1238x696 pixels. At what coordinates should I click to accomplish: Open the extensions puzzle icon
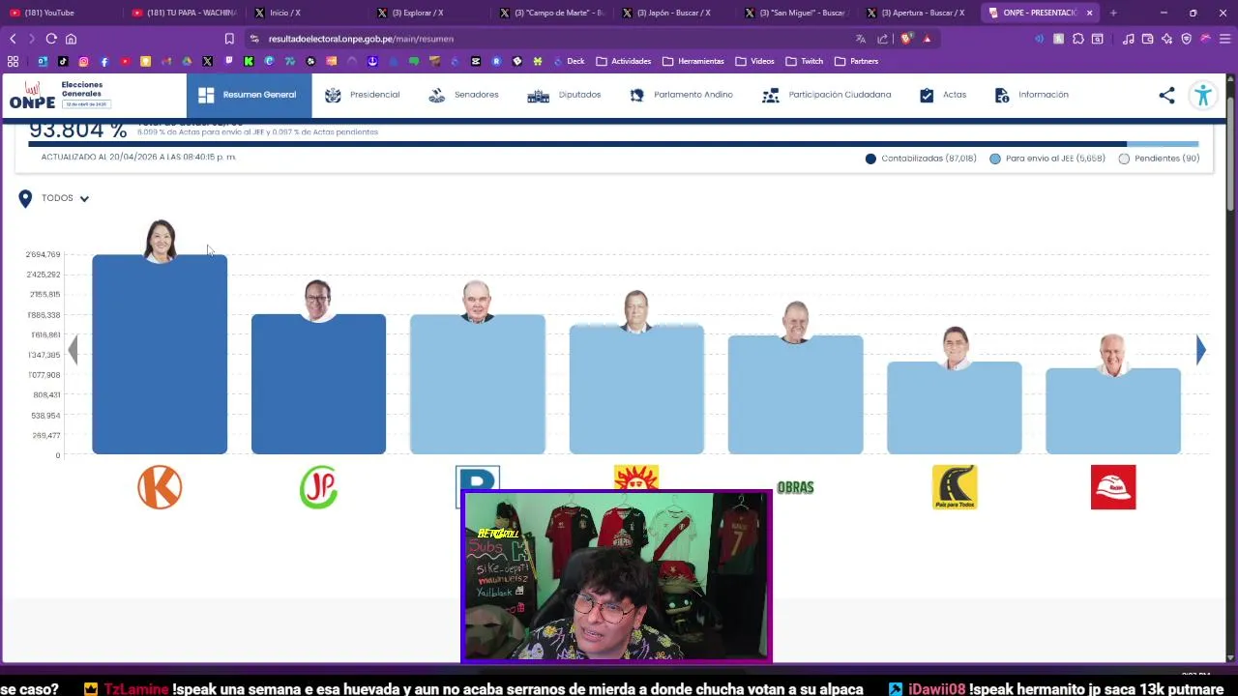point(1078,39)
